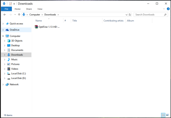This screenshot has width=171, height=118.
Task: Click Computer in the address breadcrumb
Action: (x=35, y=15)
